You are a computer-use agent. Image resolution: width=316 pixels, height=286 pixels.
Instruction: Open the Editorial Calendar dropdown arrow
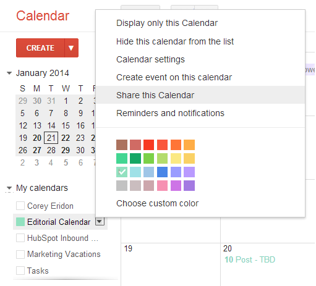coord(100,221)
